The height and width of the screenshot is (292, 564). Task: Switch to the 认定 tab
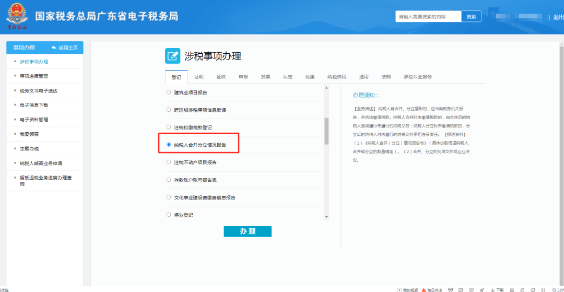point(288,77)
